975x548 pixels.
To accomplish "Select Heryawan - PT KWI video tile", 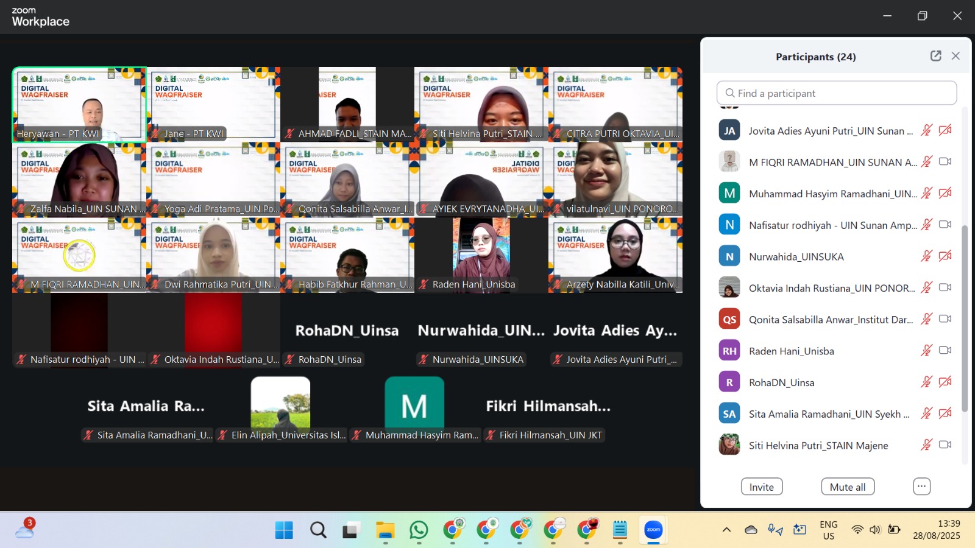I will tap(79, 105).
